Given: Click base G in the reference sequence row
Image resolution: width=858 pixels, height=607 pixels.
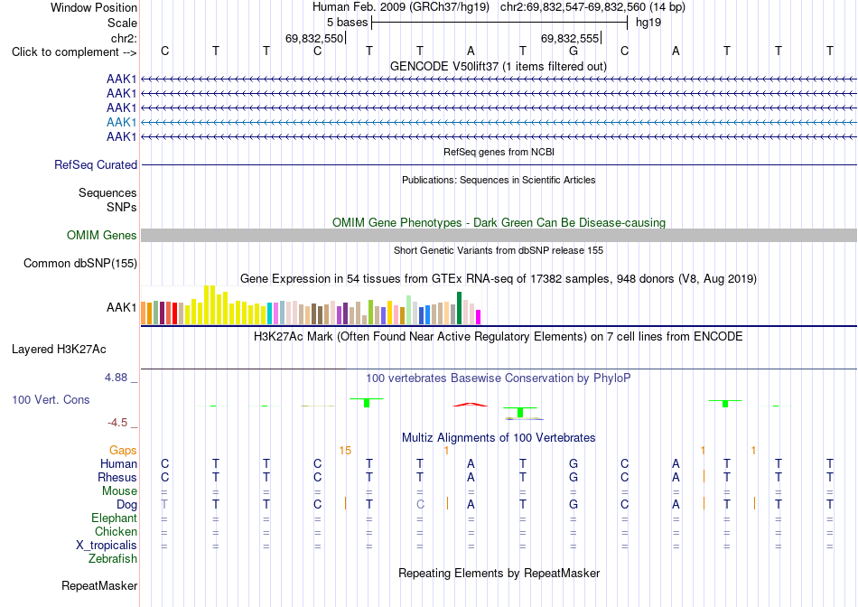Looking at the screenshot, I should pos(574,51).
